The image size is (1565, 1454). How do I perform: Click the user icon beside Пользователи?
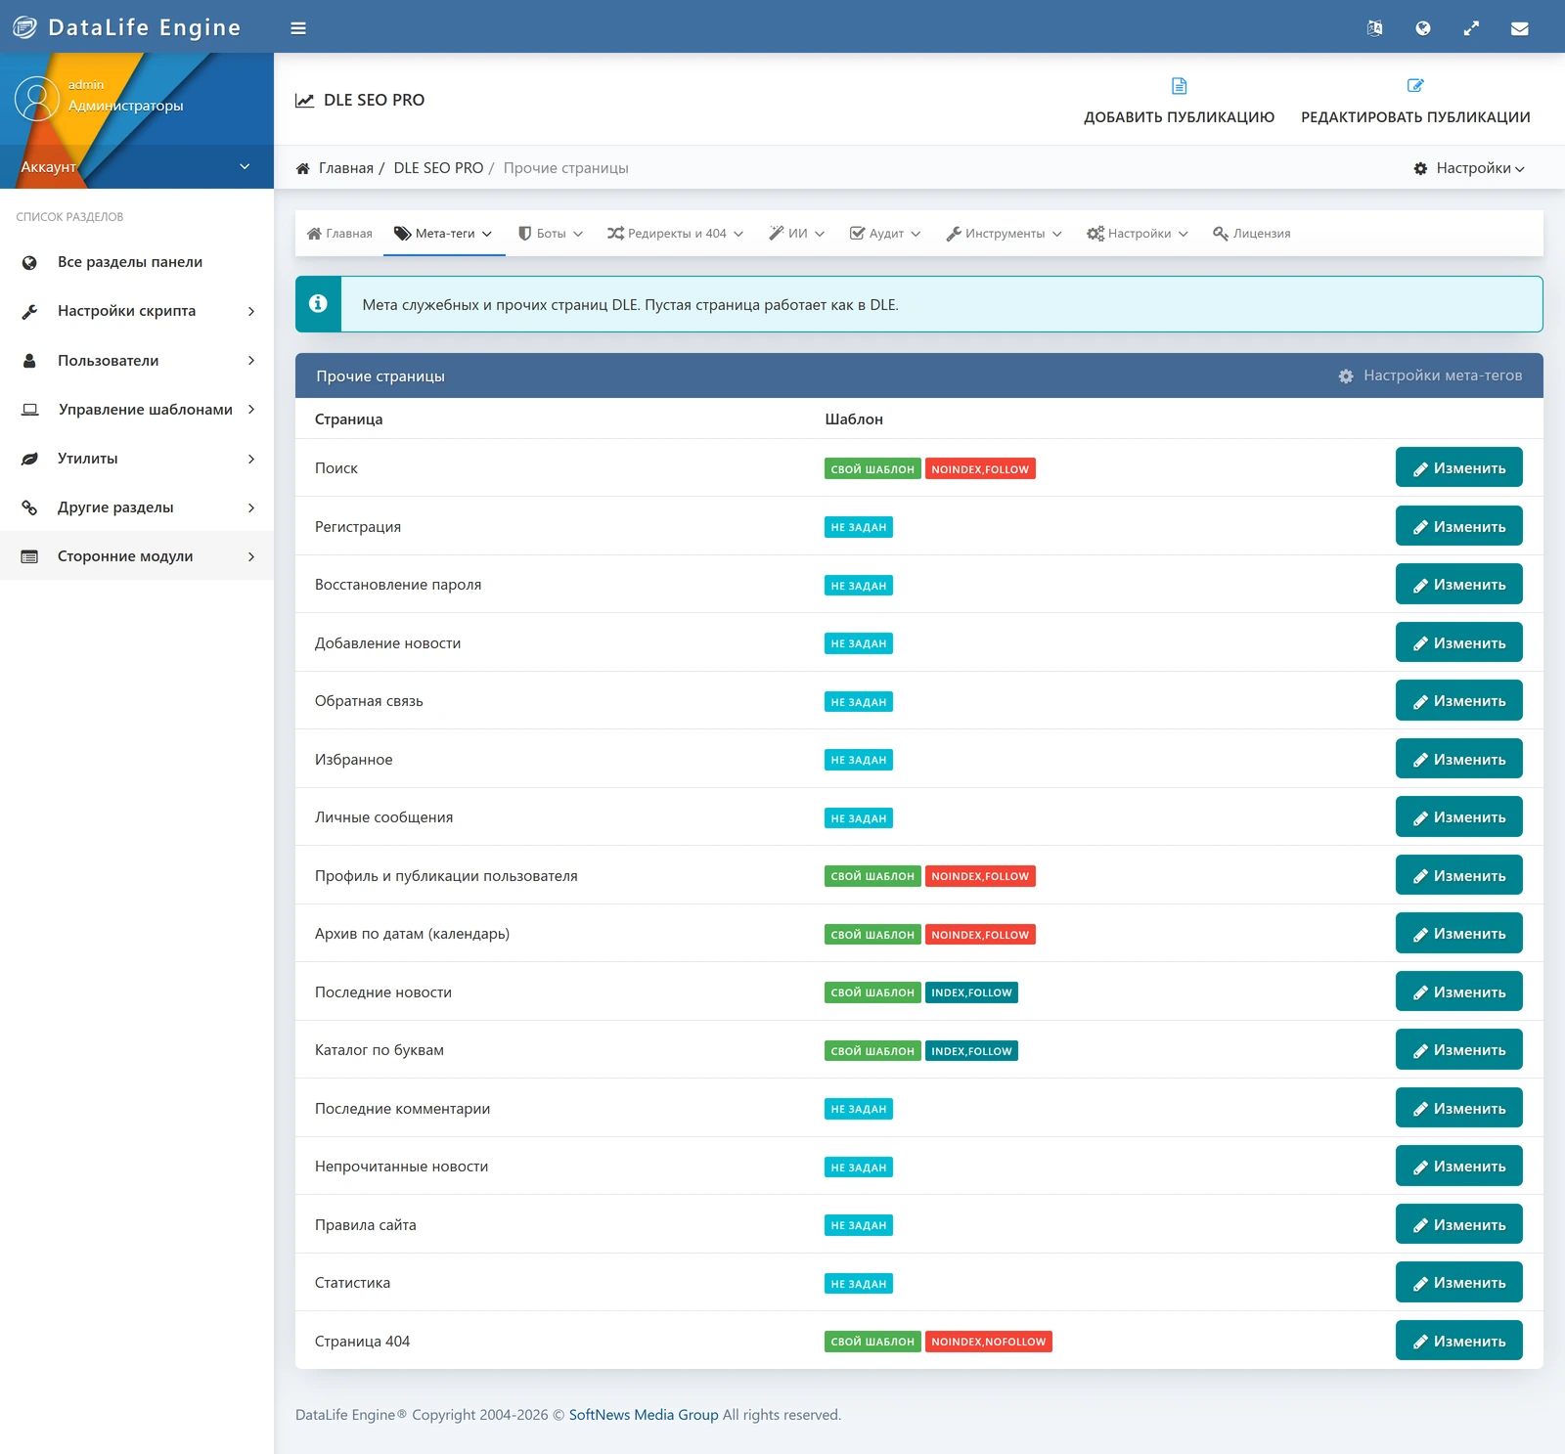[x=29, y=361]
